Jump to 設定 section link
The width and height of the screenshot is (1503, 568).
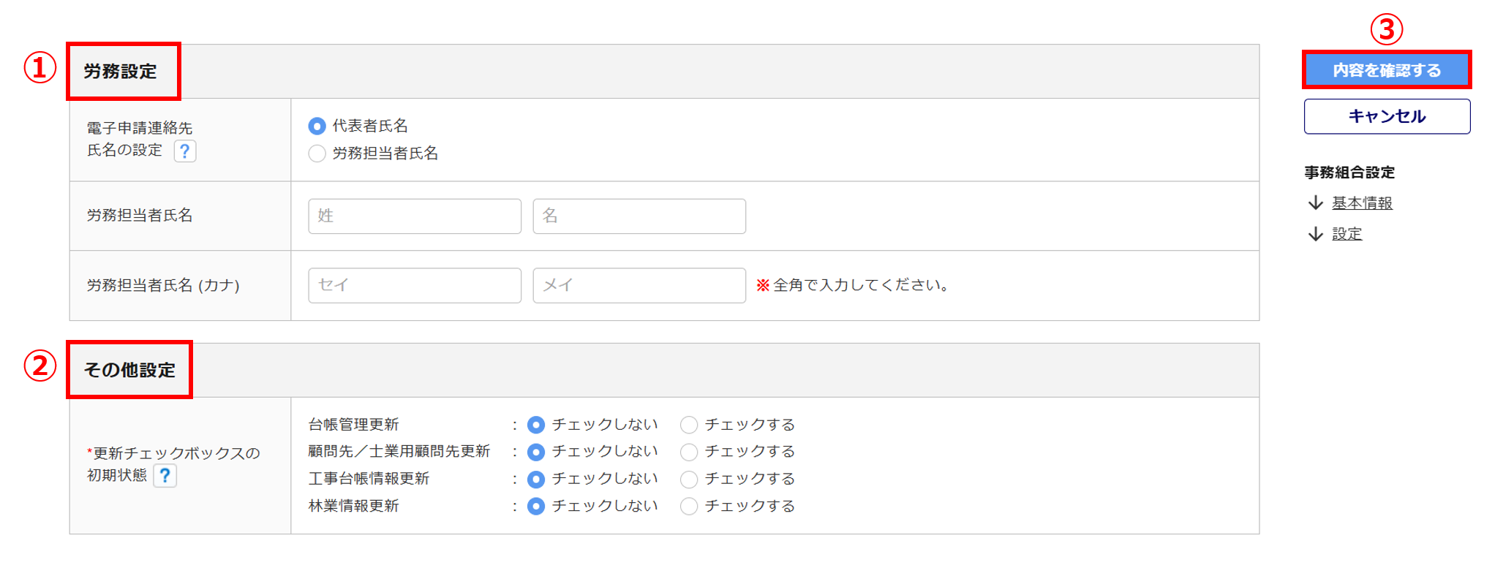(1346, 234)
